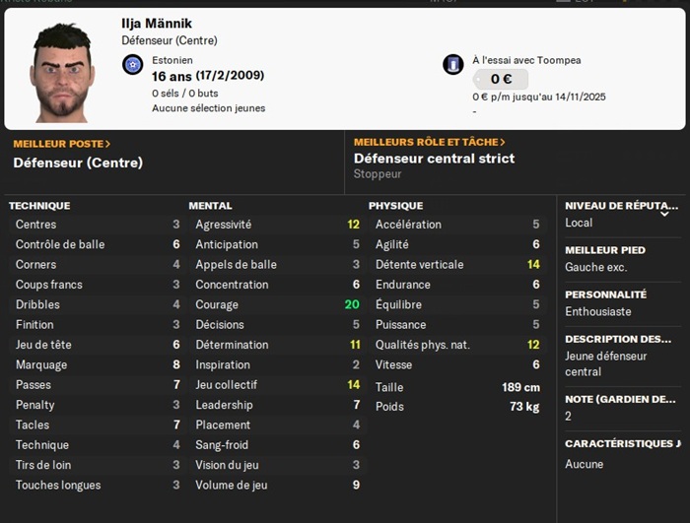
Task: Click the Physique column header
Action: coord(395,206)
